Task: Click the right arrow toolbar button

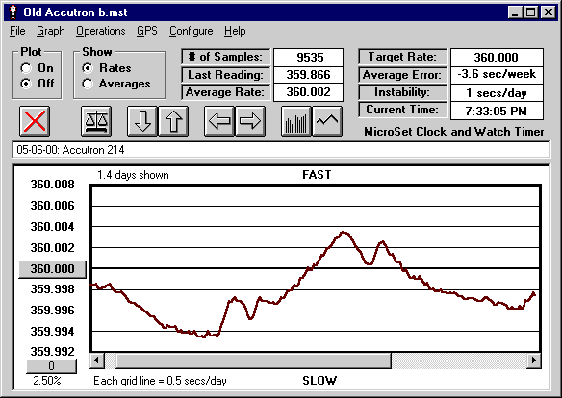Action: click(250, 121)
